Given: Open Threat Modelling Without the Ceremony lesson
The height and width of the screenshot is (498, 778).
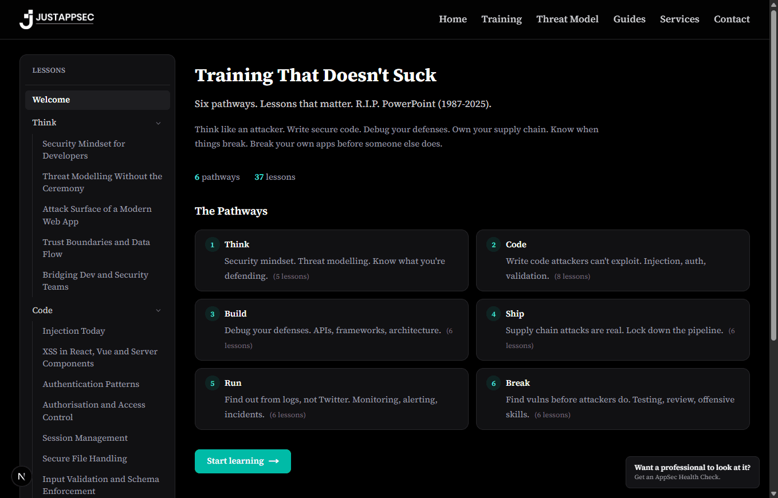Looking at the screenshot, I should [102, 182].
